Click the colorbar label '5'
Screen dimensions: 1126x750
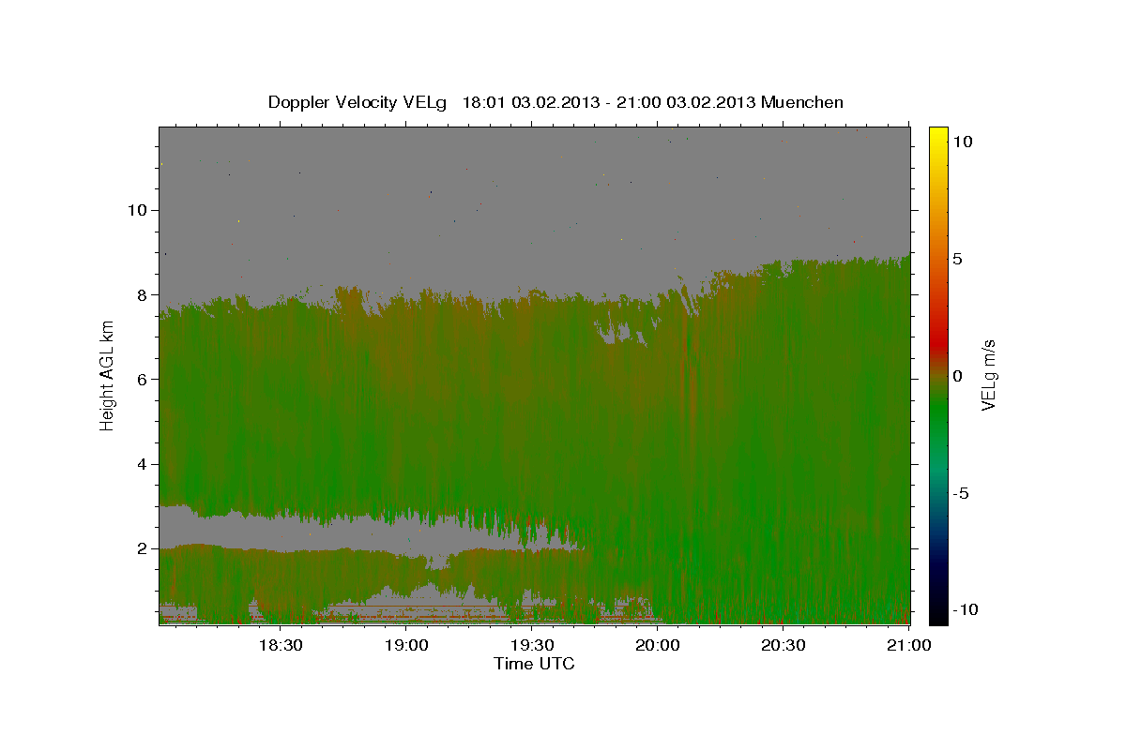pos(957,259)
